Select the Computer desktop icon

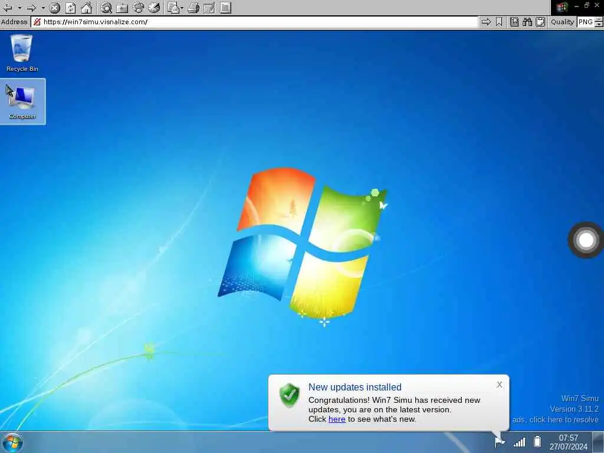[22, 101]
